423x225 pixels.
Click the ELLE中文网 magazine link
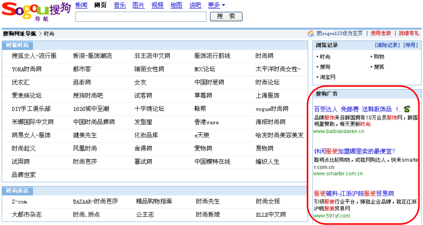271,214
